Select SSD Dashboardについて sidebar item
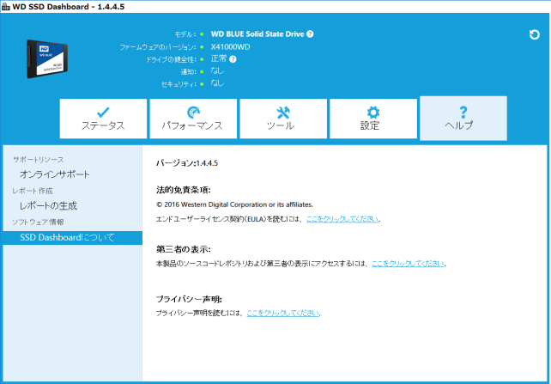 tap(72, 238)
